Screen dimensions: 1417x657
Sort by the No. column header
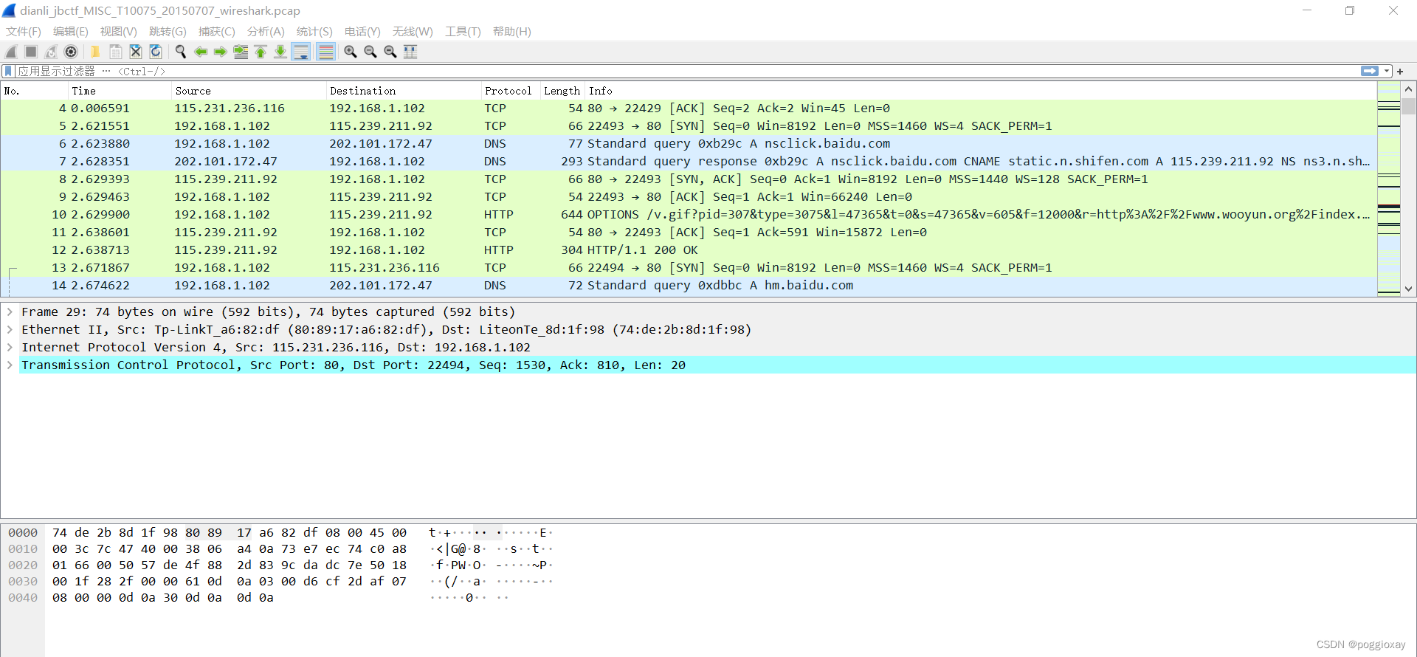click(35, 91)
